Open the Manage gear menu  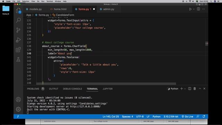(18, 109)
